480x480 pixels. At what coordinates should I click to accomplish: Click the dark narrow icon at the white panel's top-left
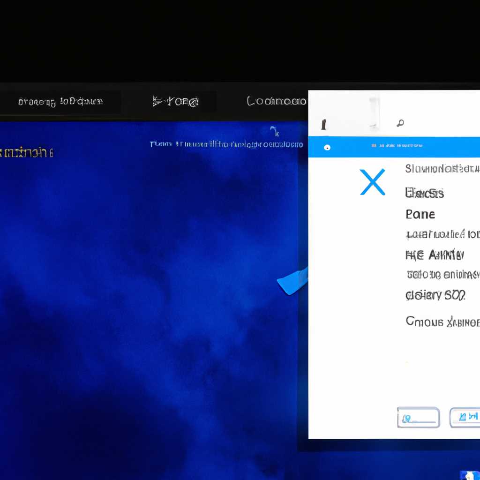click(323, 125)
